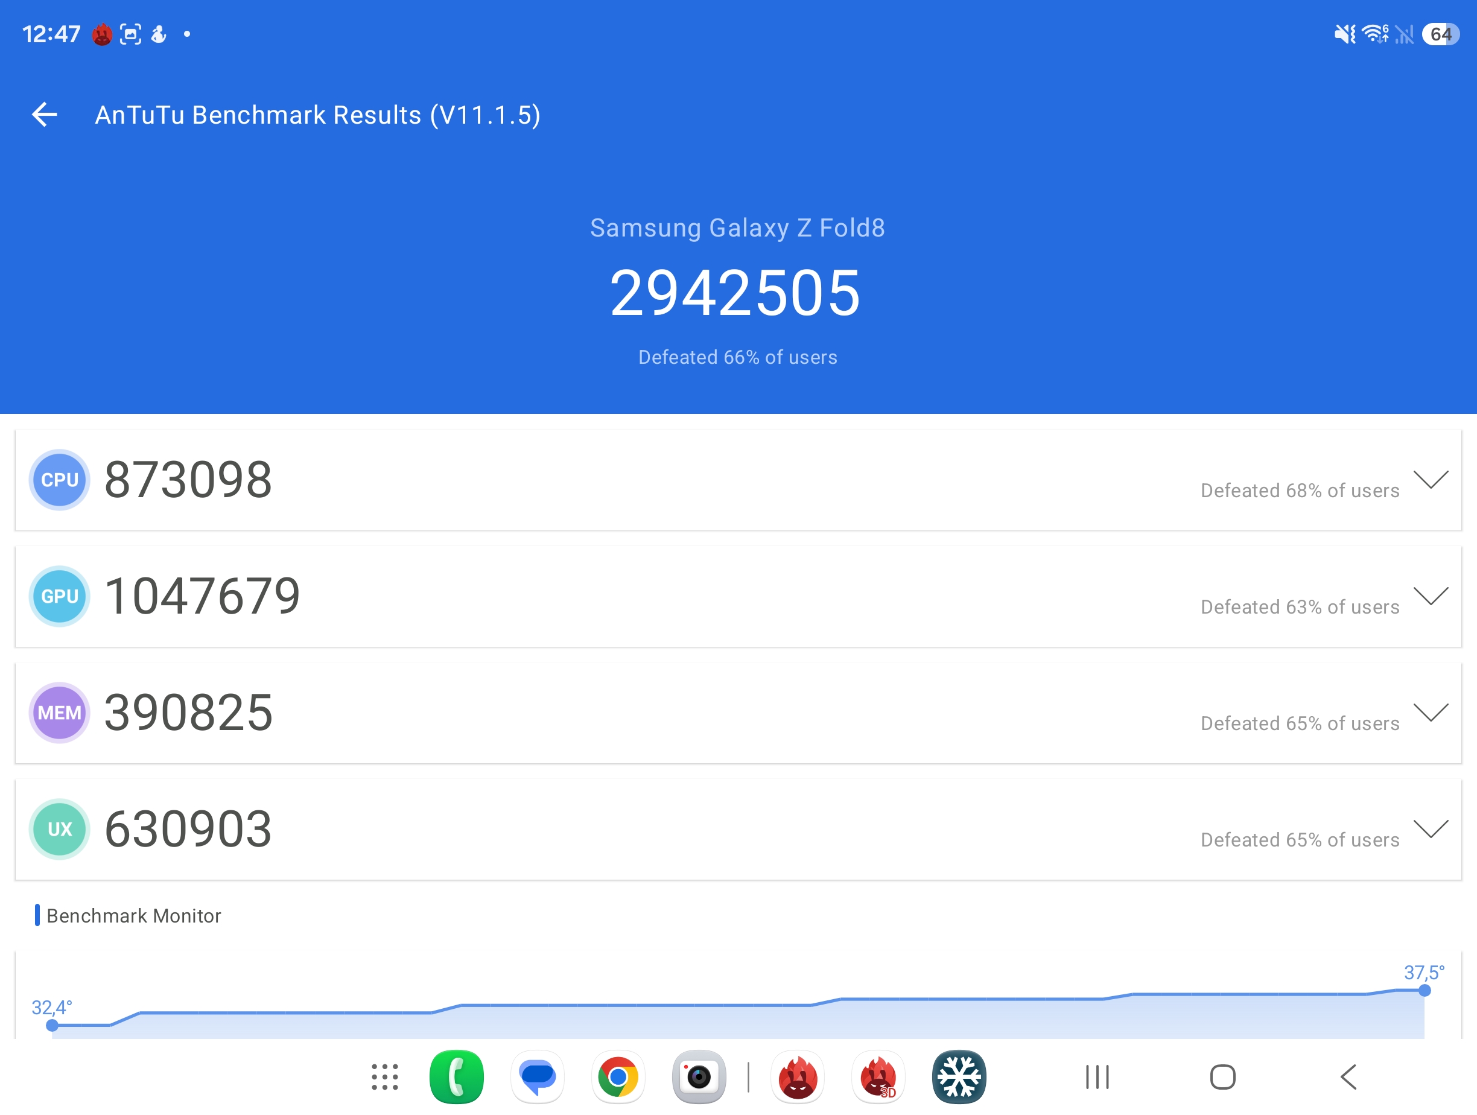Image resolution: width=1477 pixels, height=1115 pixels.
Task: Tap the Benchmark Monitor section heading
Action: (x=133, y=915)
